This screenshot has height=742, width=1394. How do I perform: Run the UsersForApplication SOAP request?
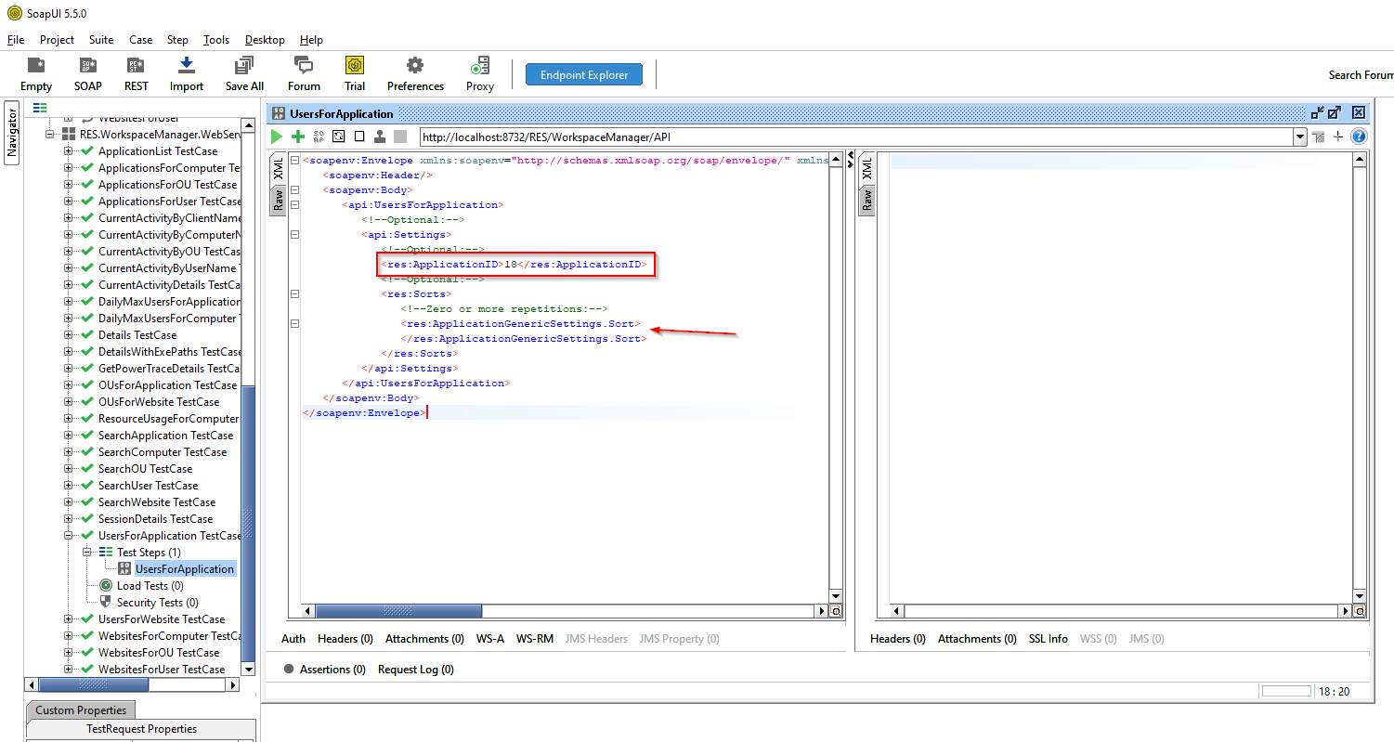pos(276,136)
